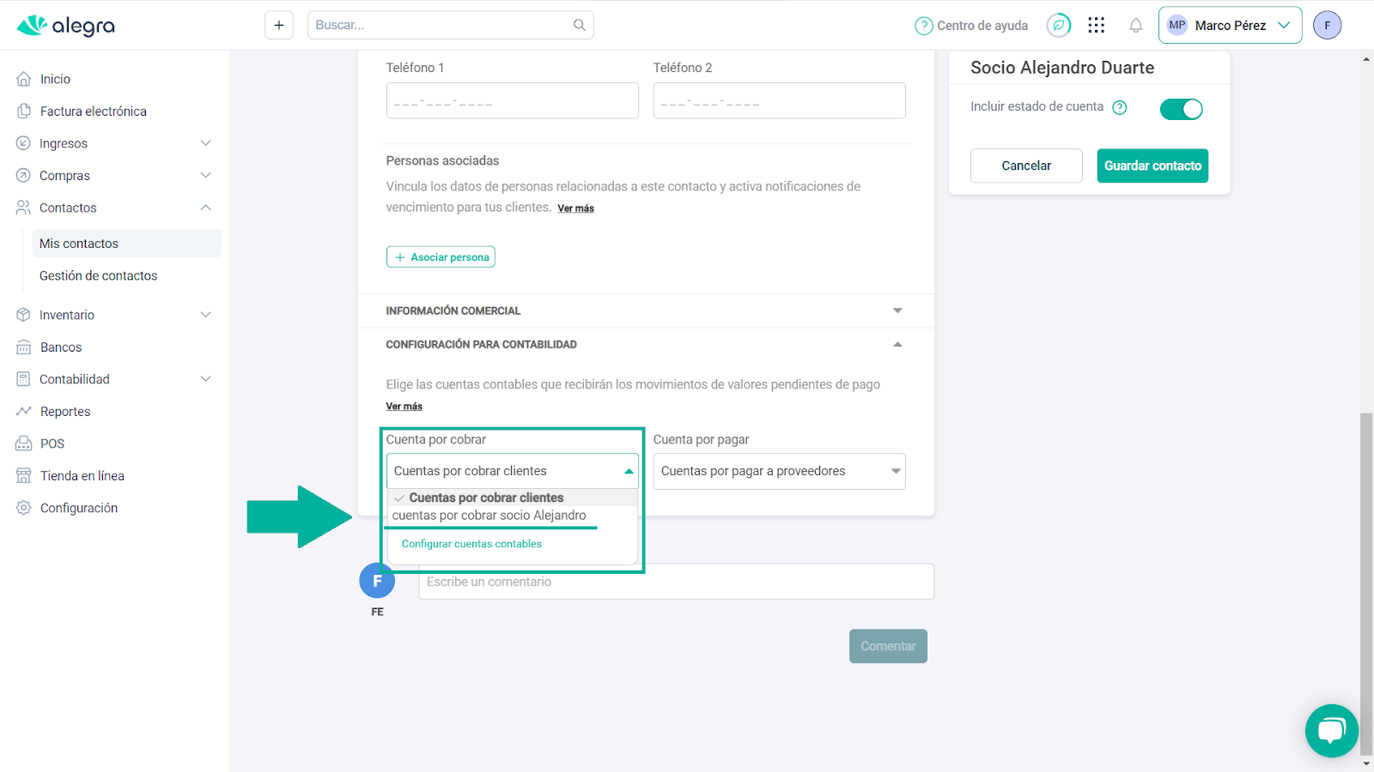Click the Asociar persona button
This screenshot has height=772, width=1374.
point(441,256)
